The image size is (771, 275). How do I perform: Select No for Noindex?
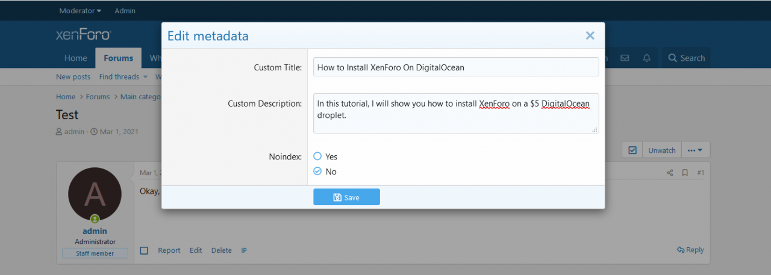(318, 171)
